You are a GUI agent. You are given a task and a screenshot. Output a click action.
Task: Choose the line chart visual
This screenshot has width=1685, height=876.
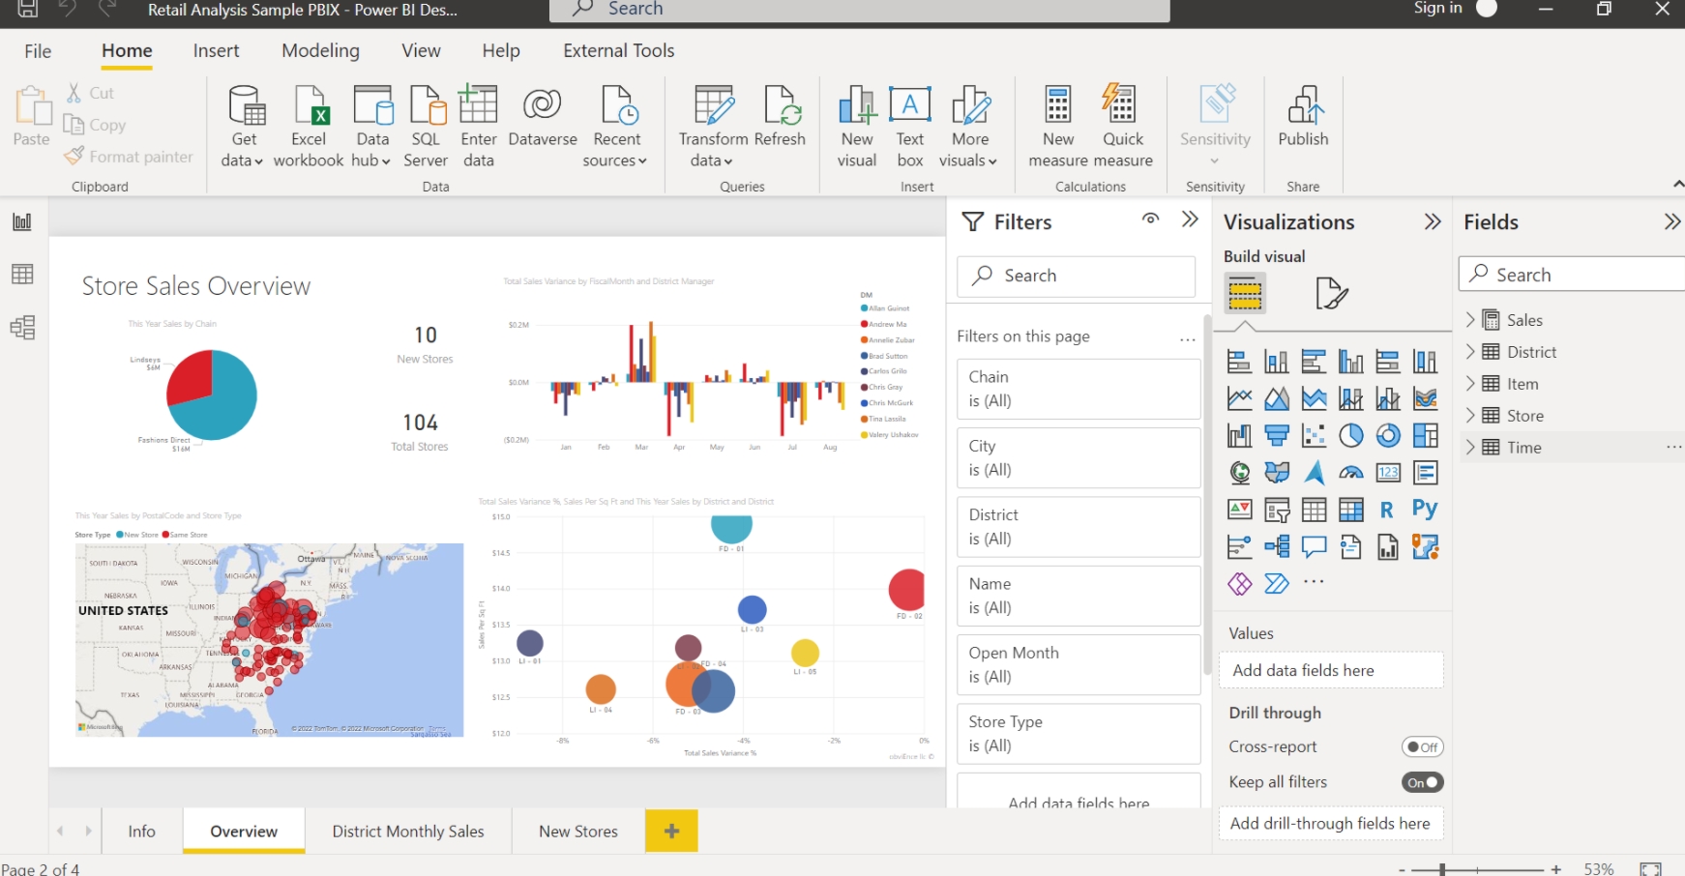point(1239,398)
